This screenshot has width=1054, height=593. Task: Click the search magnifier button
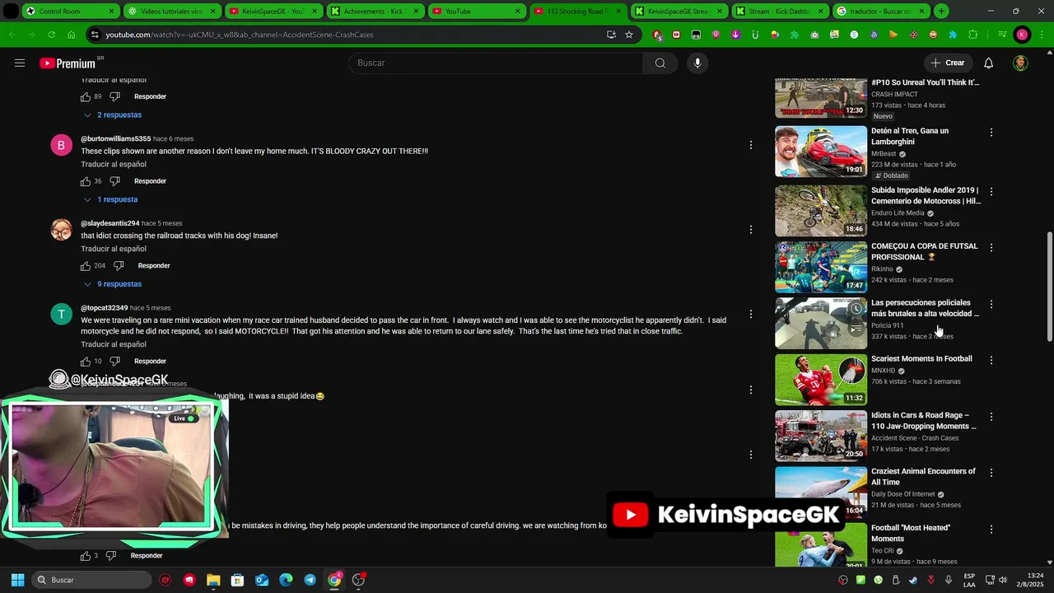[x=660, y=63]
